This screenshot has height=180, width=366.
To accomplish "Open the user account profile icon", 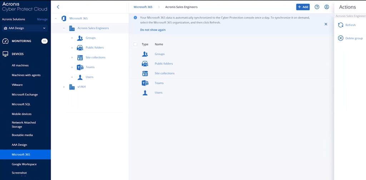I will click(x=326, y=7).
